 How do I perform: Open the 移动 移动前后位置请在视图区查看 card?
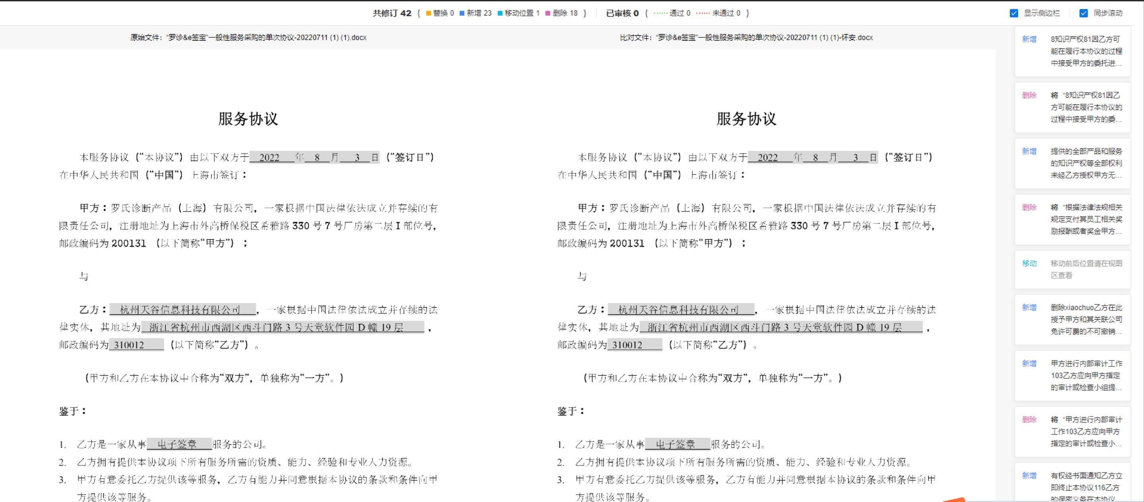1072,269
